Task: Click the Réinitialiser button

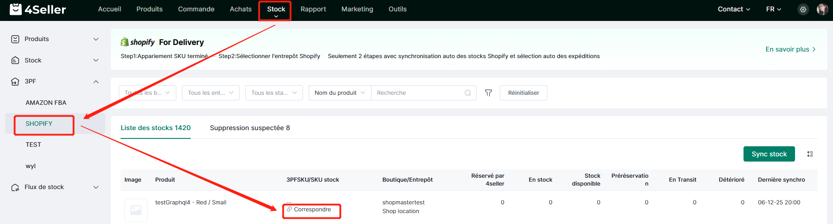Action: pos(523,93)
